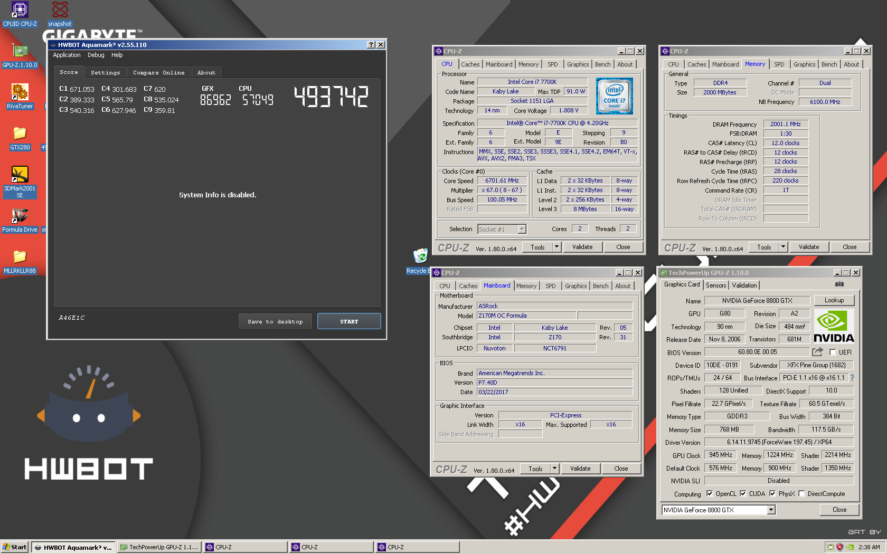Open the CPUID CPU-Z desktop icon
Image resolution: width=887 pixels, height=554 pixels.
pyautogui.click(x=20, y=14)
